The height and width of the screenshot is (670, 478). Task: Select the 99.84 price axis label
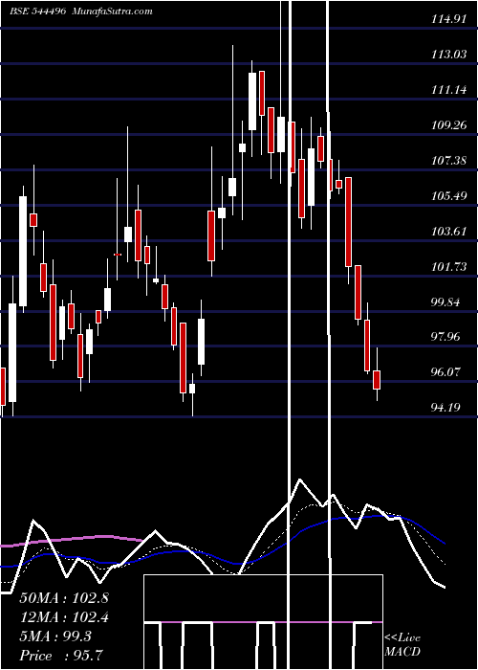pyautogui.click(x=446, y=302)
